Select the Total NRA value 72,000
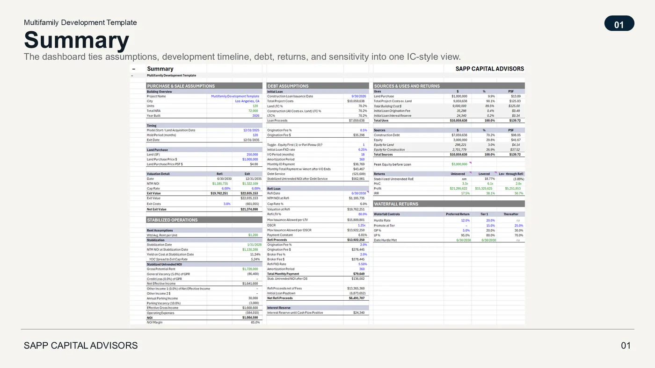Screen dimensions: 655x368 click(253, 111)
